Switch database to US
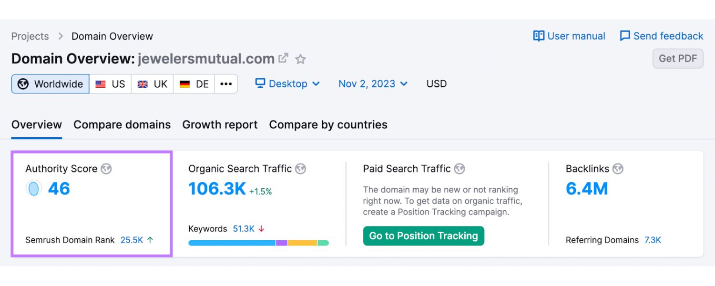 (110, 84)
